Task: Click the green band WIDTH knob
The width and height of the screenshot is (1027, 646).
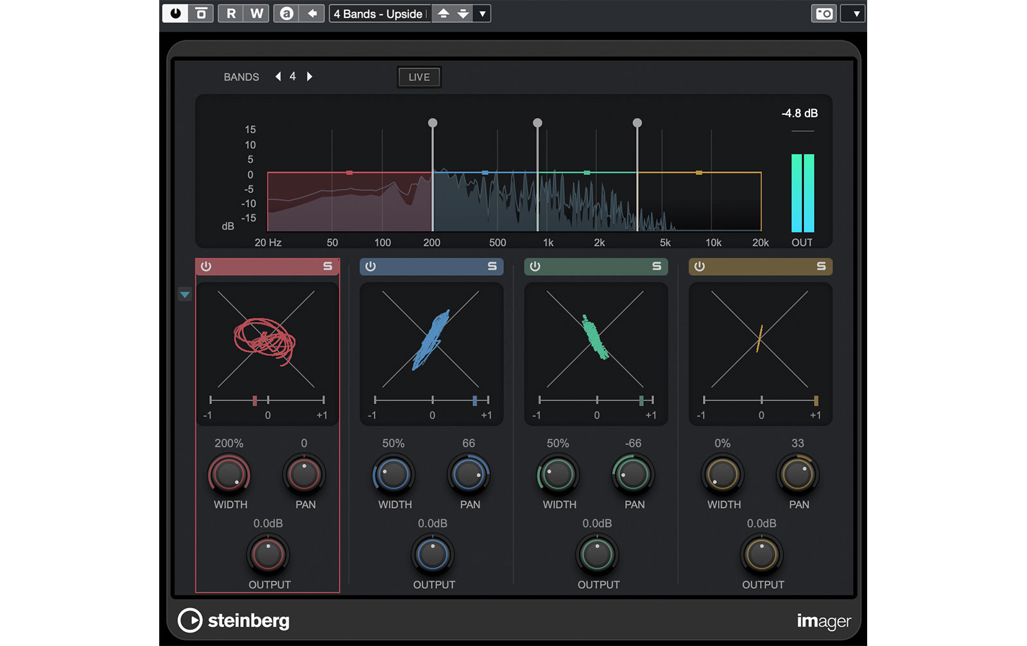Action: [558, 475]
